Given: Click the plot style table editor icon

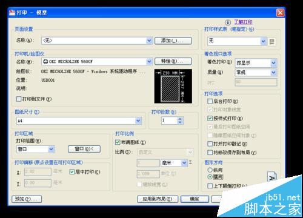Looking at the screenshot, I should 272,42.
